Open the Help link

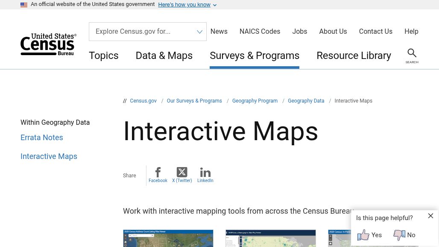(x=411, y=31)
